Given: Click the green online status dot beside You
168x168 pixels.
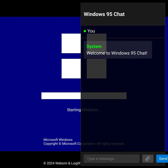Looking at the screenshot, I should click(x=85, y=31).
